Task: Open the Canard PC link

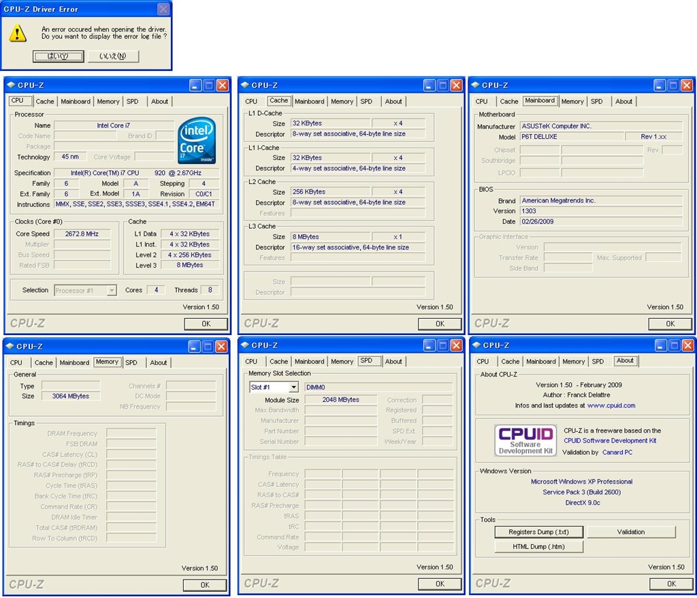Action: tap(617, 452)
